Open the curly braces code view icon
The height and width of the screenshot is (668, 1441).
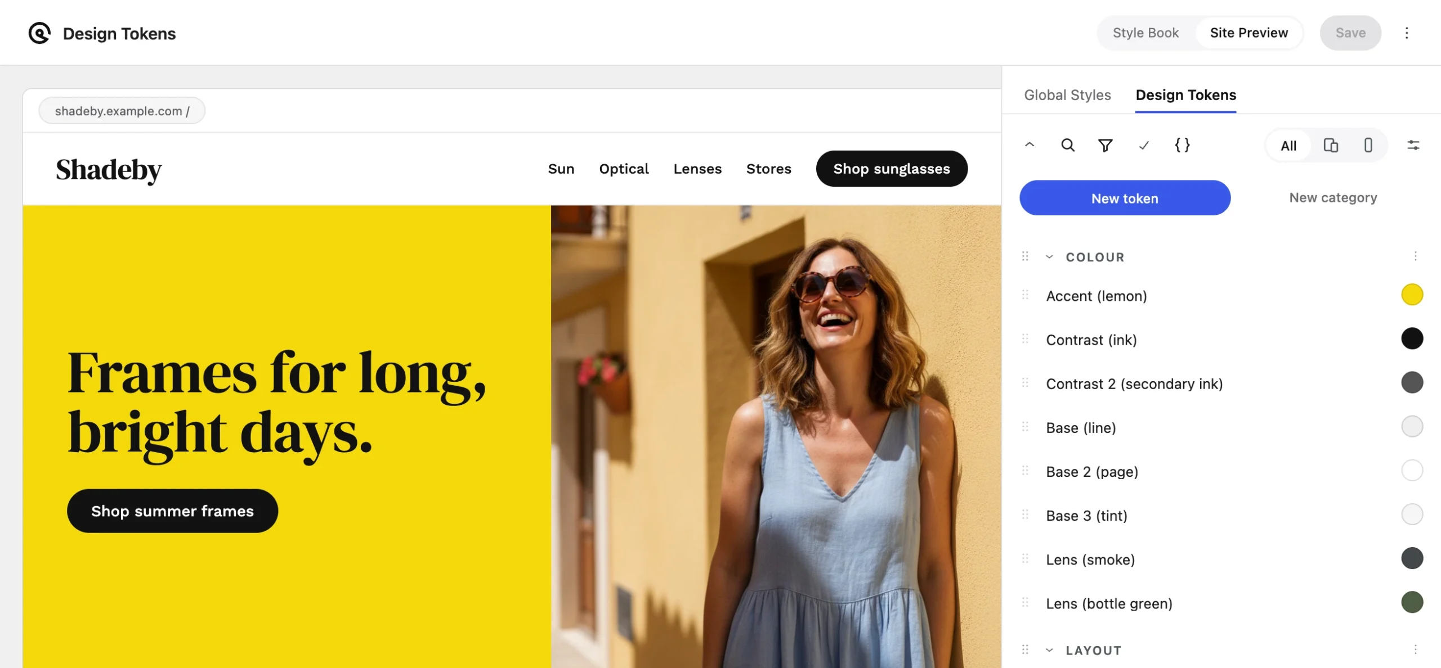tap(1183, 145)
